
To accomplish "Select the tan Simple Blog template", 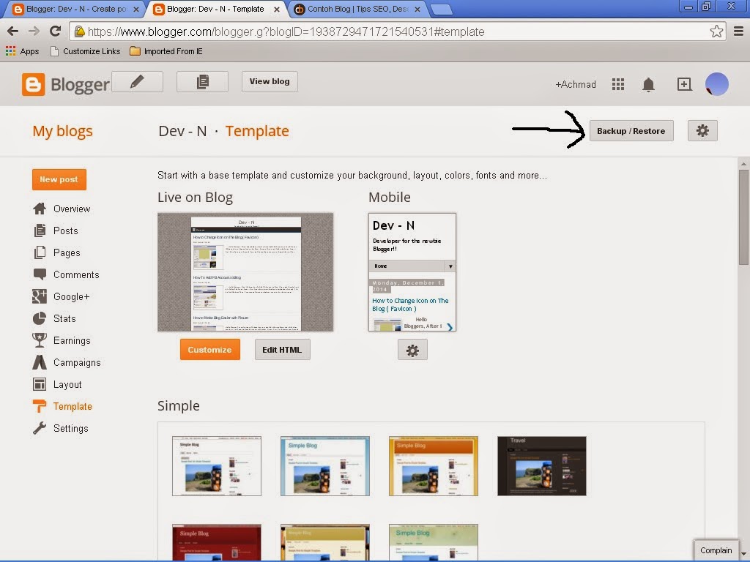I will click(x=325, y=542).
